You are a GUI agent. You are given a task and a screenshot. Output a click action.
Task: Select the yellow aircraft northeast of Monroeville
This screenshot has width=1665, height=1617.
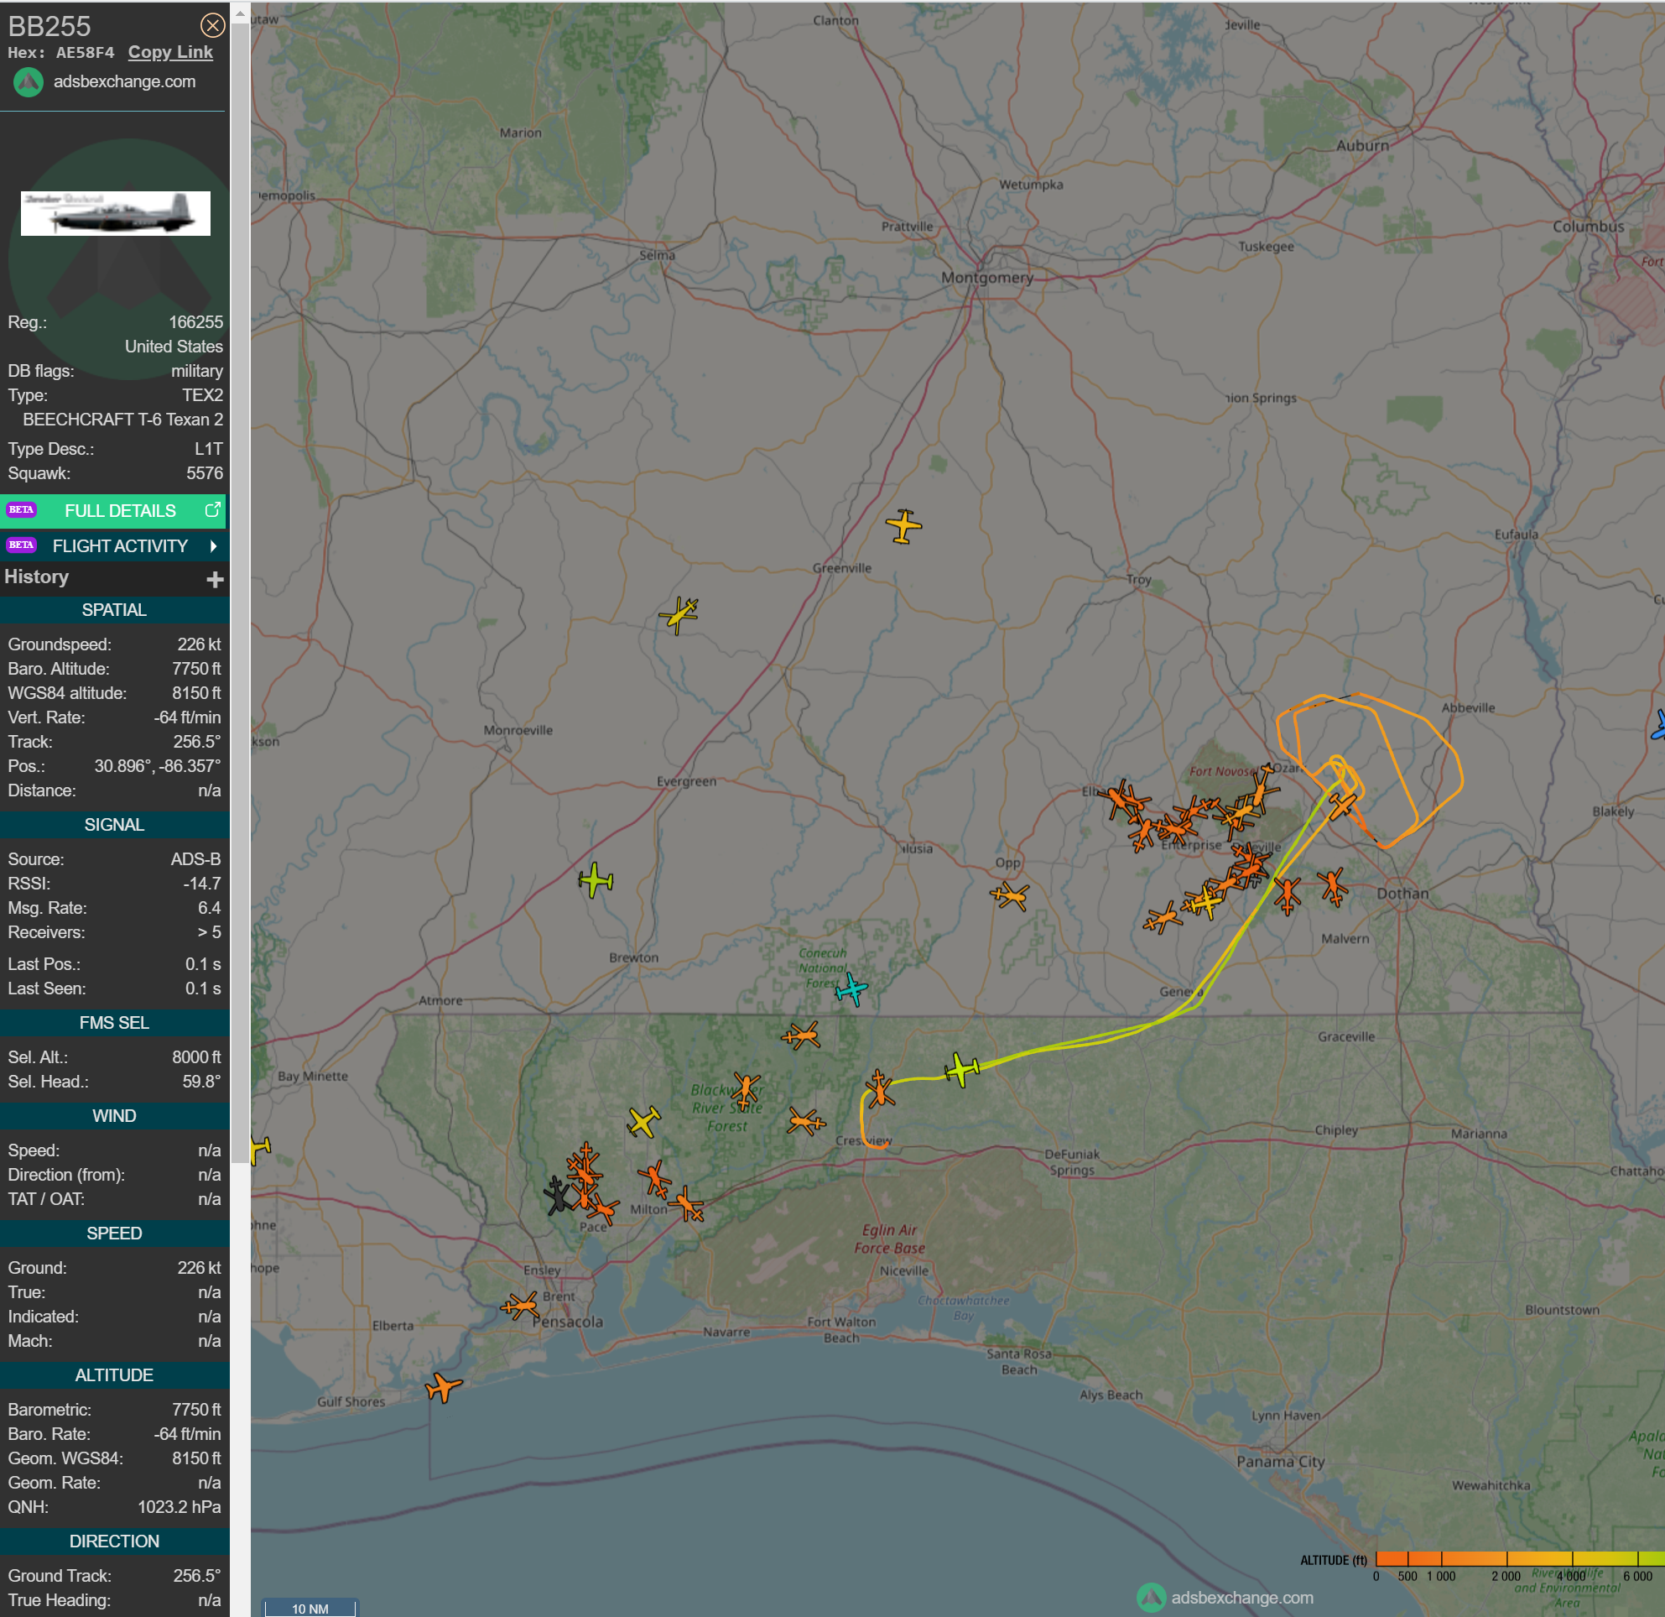pyautogui.click(x=679, y=615)
